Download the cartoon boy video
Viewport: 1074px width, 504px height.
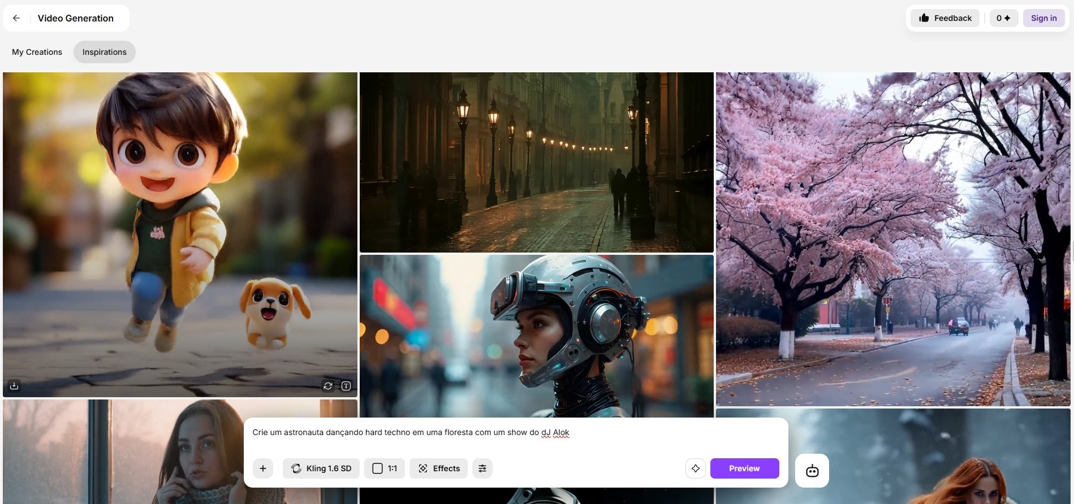tap(14, 386)
